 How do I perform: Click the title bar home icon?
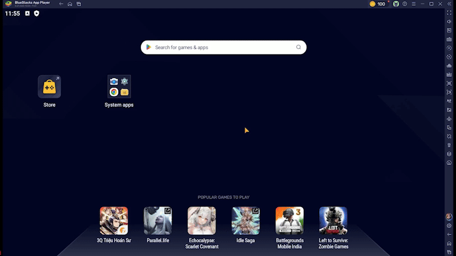click(x=70, y=4)
